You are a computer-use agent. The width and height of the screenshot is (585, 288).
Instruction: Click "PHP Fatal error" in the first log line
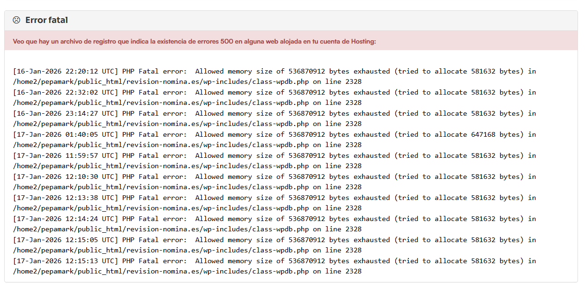[x=153, y=72]
